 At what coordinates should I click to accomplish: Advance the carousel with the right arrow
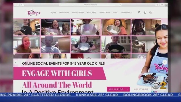tap(165, 62)
